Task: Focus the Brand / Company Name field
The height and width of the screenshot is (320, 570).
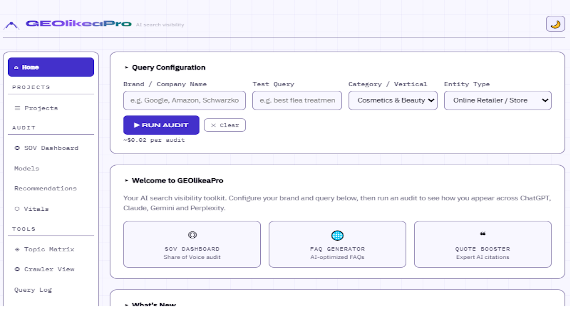Action: tap(184, 100)
